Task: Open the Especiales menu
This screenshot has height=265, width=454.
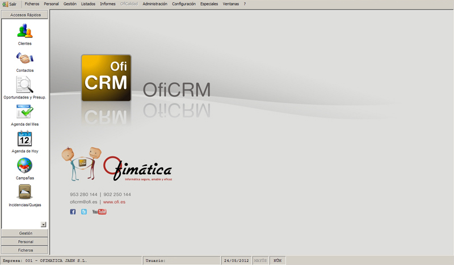Action: tap(209, 4)
